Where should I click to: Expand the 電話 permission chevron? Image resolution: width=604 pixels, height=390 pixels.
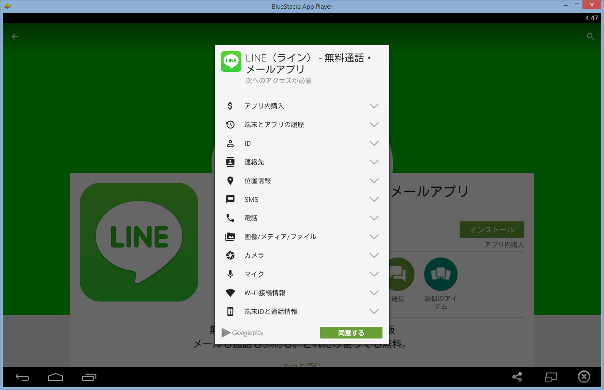(374, 218)
